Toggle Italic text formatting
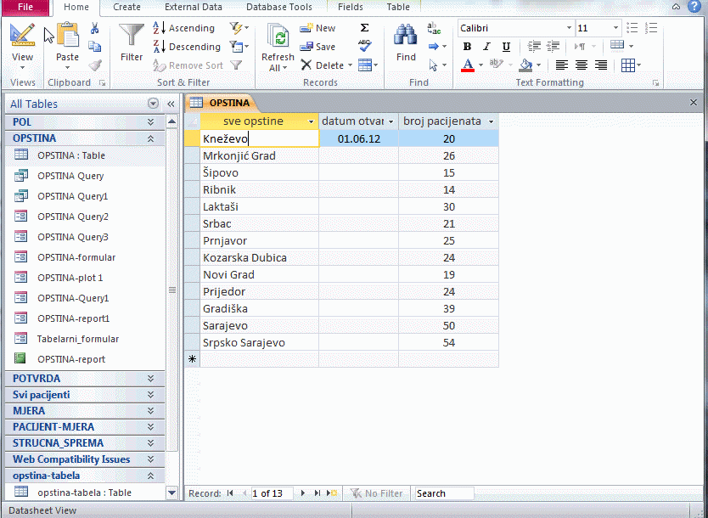 click(x=486, y=47)
